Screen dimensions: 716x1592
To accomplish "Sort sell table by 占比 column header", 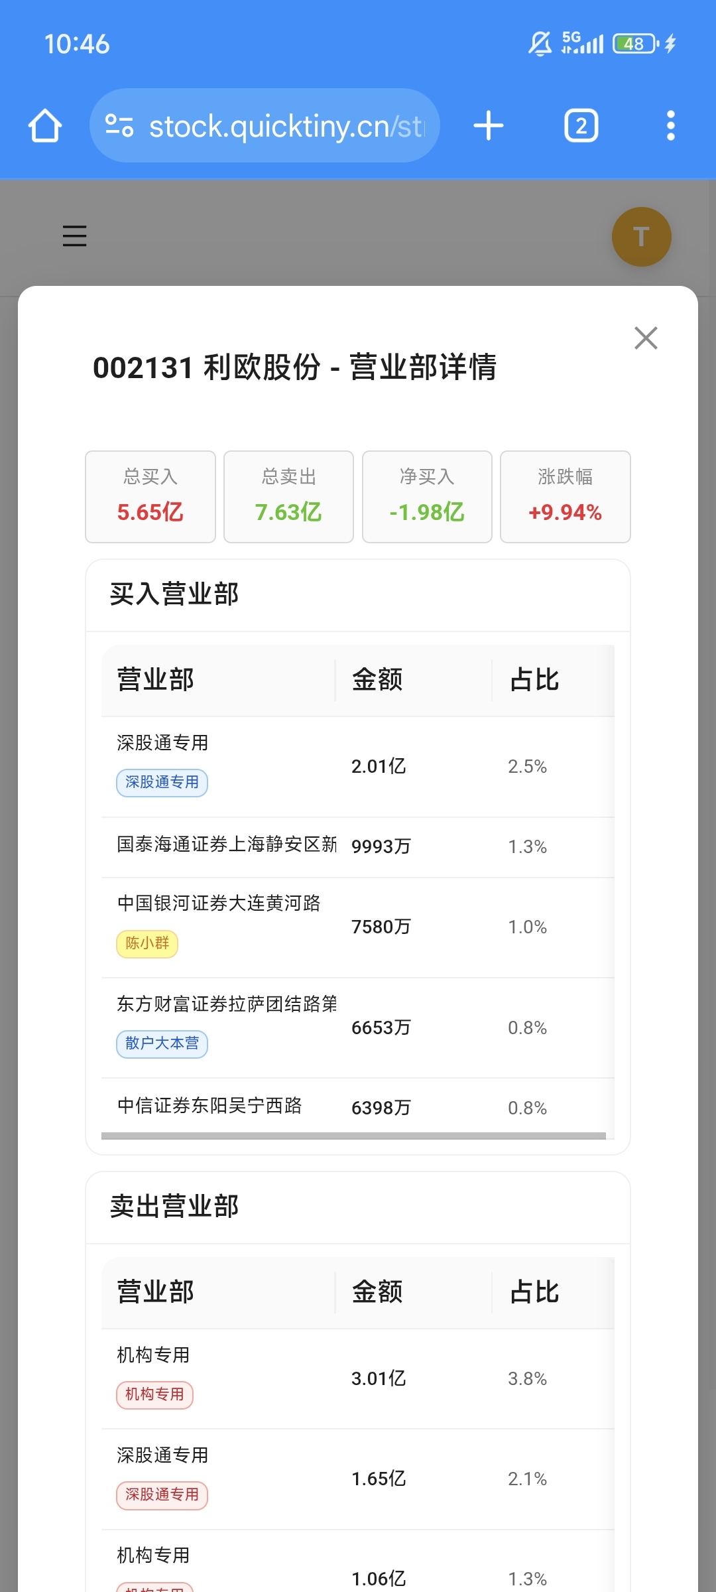I will pos(534,1292).
